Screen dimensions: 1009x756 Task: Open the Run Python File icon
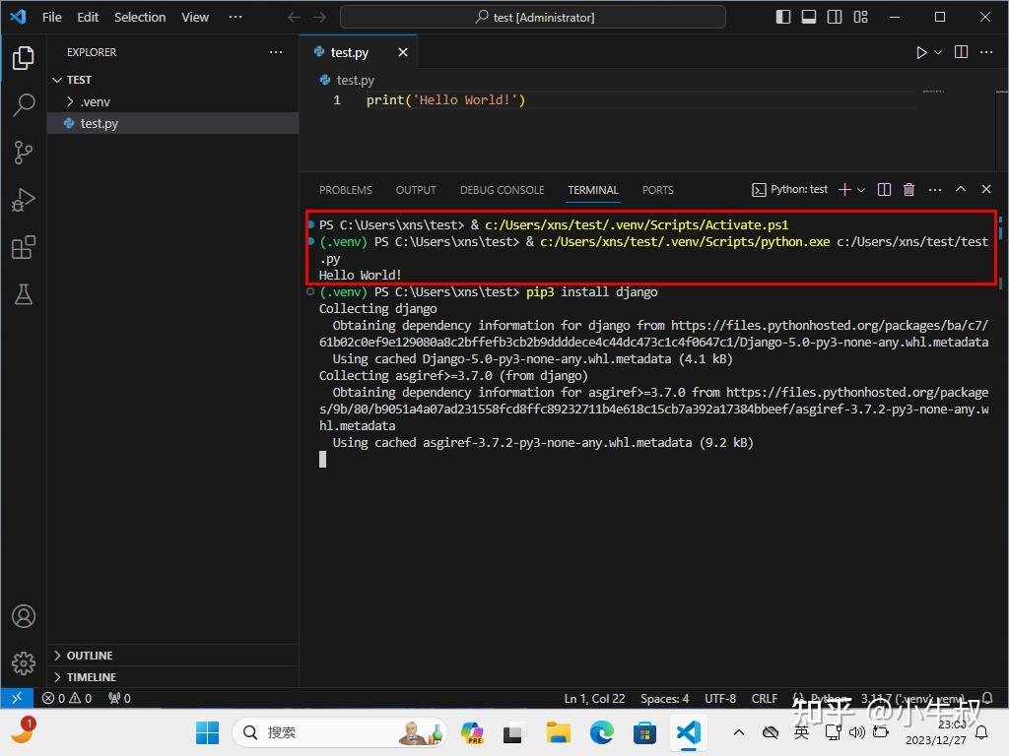pyautogui.click(x=920, y=52)
